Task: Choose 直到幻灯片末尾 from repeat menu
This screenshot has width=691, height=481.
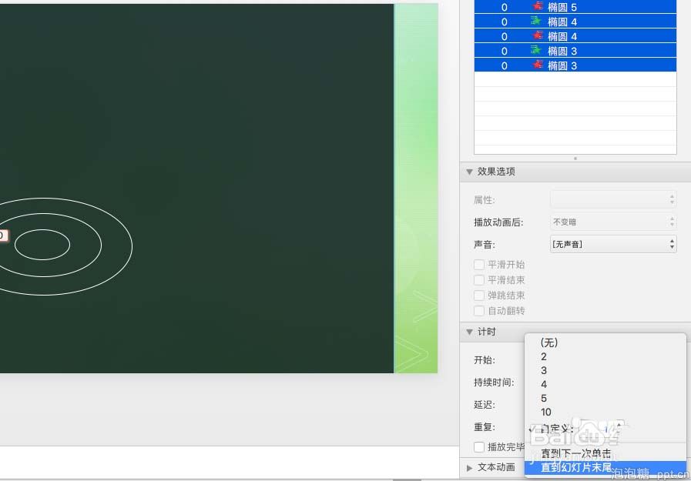Action: coord(576,467)
